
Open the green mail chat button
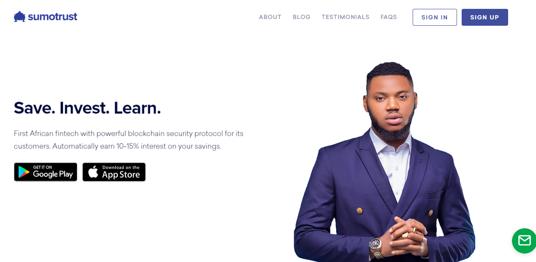[x=524, y=241]
